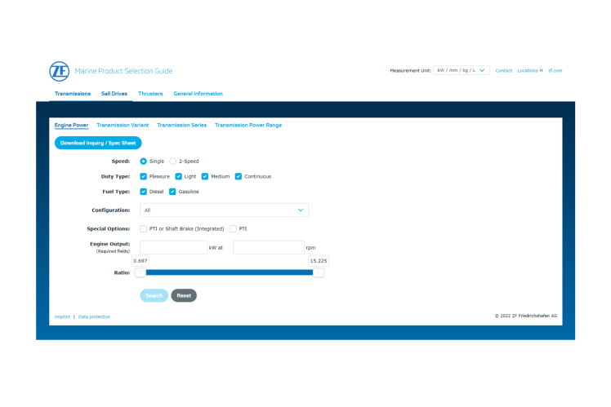The image size is (611, 407).
Task: Focus the rpm input field
Action: click(x=268, y=247)
